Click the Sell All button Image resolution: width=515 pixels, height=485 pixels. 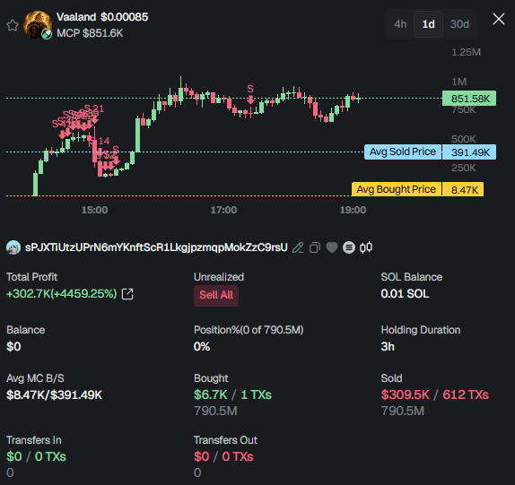pos(216,295)
